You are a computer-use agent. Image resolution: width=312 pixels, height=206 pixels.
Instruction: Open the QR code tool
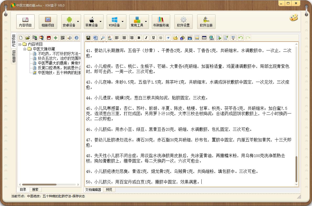[63, 38]
